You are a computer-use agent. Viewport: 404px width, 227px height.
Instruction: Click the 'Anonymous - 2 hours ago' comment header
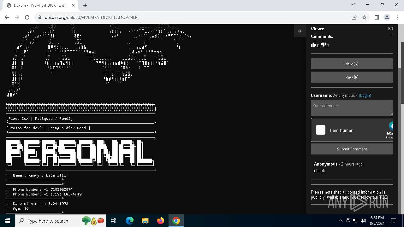click(x=338, y=164)
